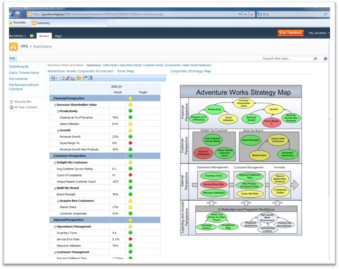
Task: Open the Pej Javaheri user menu
Action: point(319,33)
